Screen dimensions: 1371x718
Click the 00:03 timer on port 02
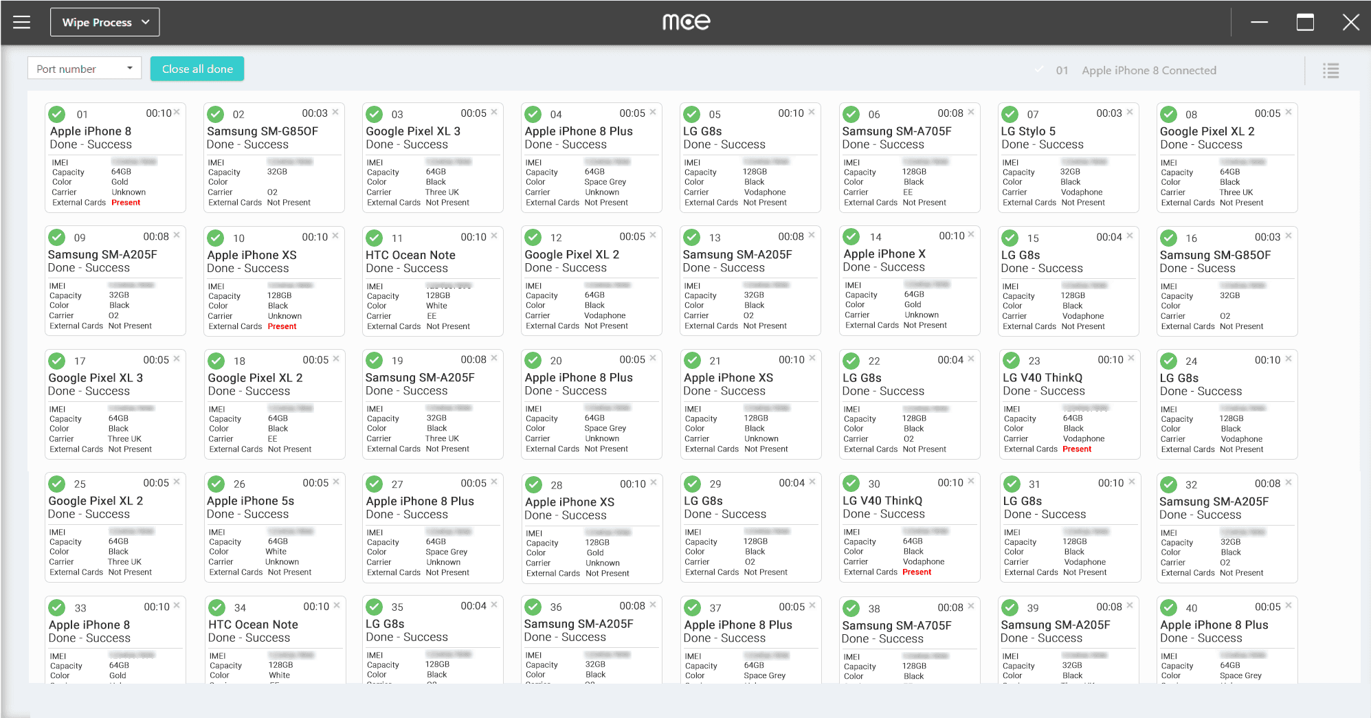[315, 113]
